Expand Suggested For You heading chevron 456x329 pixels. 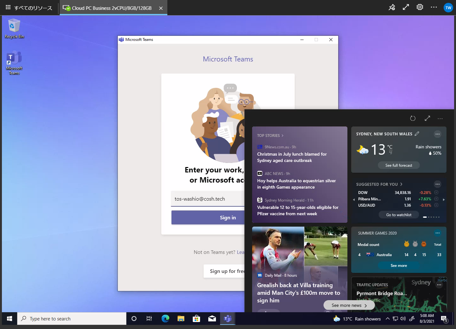click(401, 184)
